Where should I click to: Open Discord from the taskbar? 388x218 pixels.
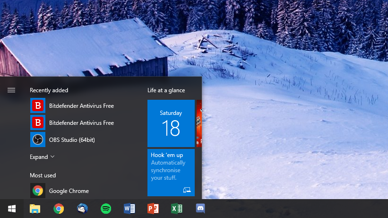click(200, 209)
